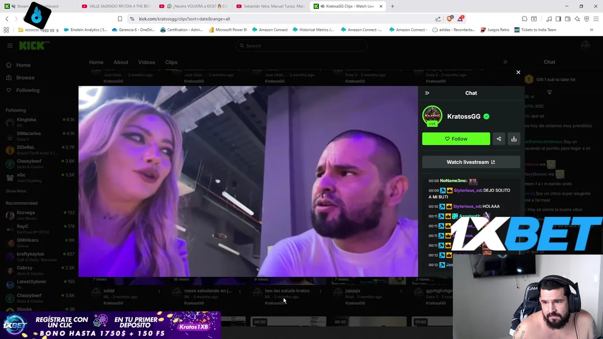Go to Home in the sidebar
The image size is (603, 339).
coord(23,65)
